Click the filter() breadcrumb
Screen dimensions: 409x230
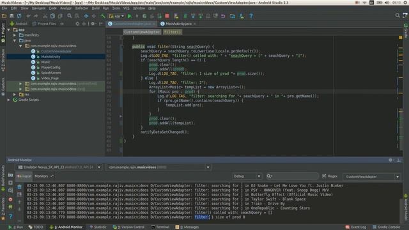tap(173, 32)
